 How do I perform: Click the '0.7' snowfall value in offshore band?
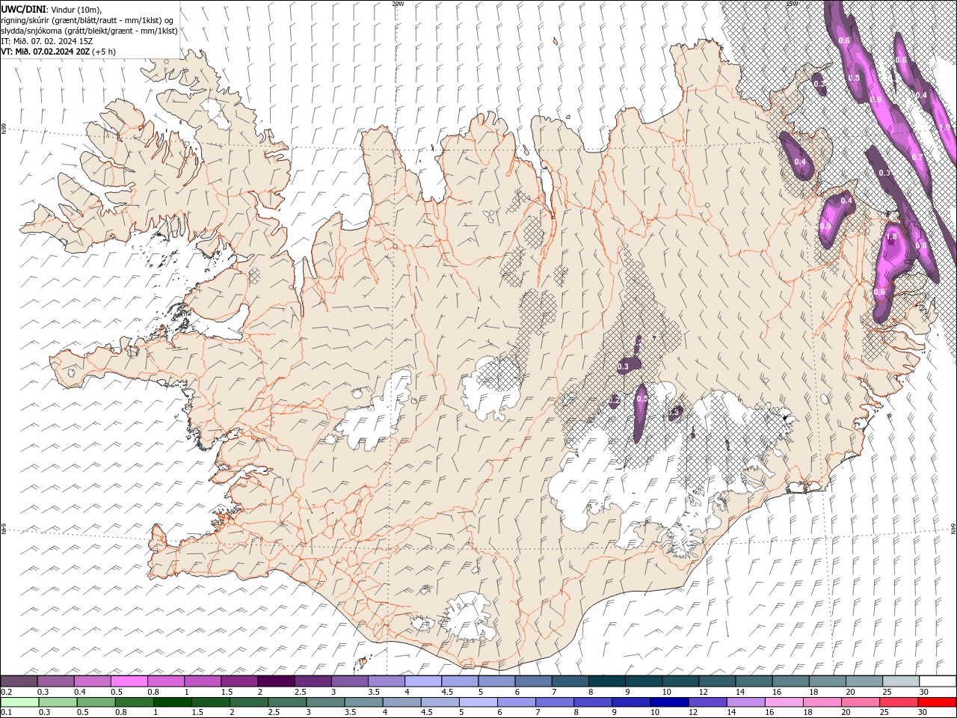(x=918, y=157)
